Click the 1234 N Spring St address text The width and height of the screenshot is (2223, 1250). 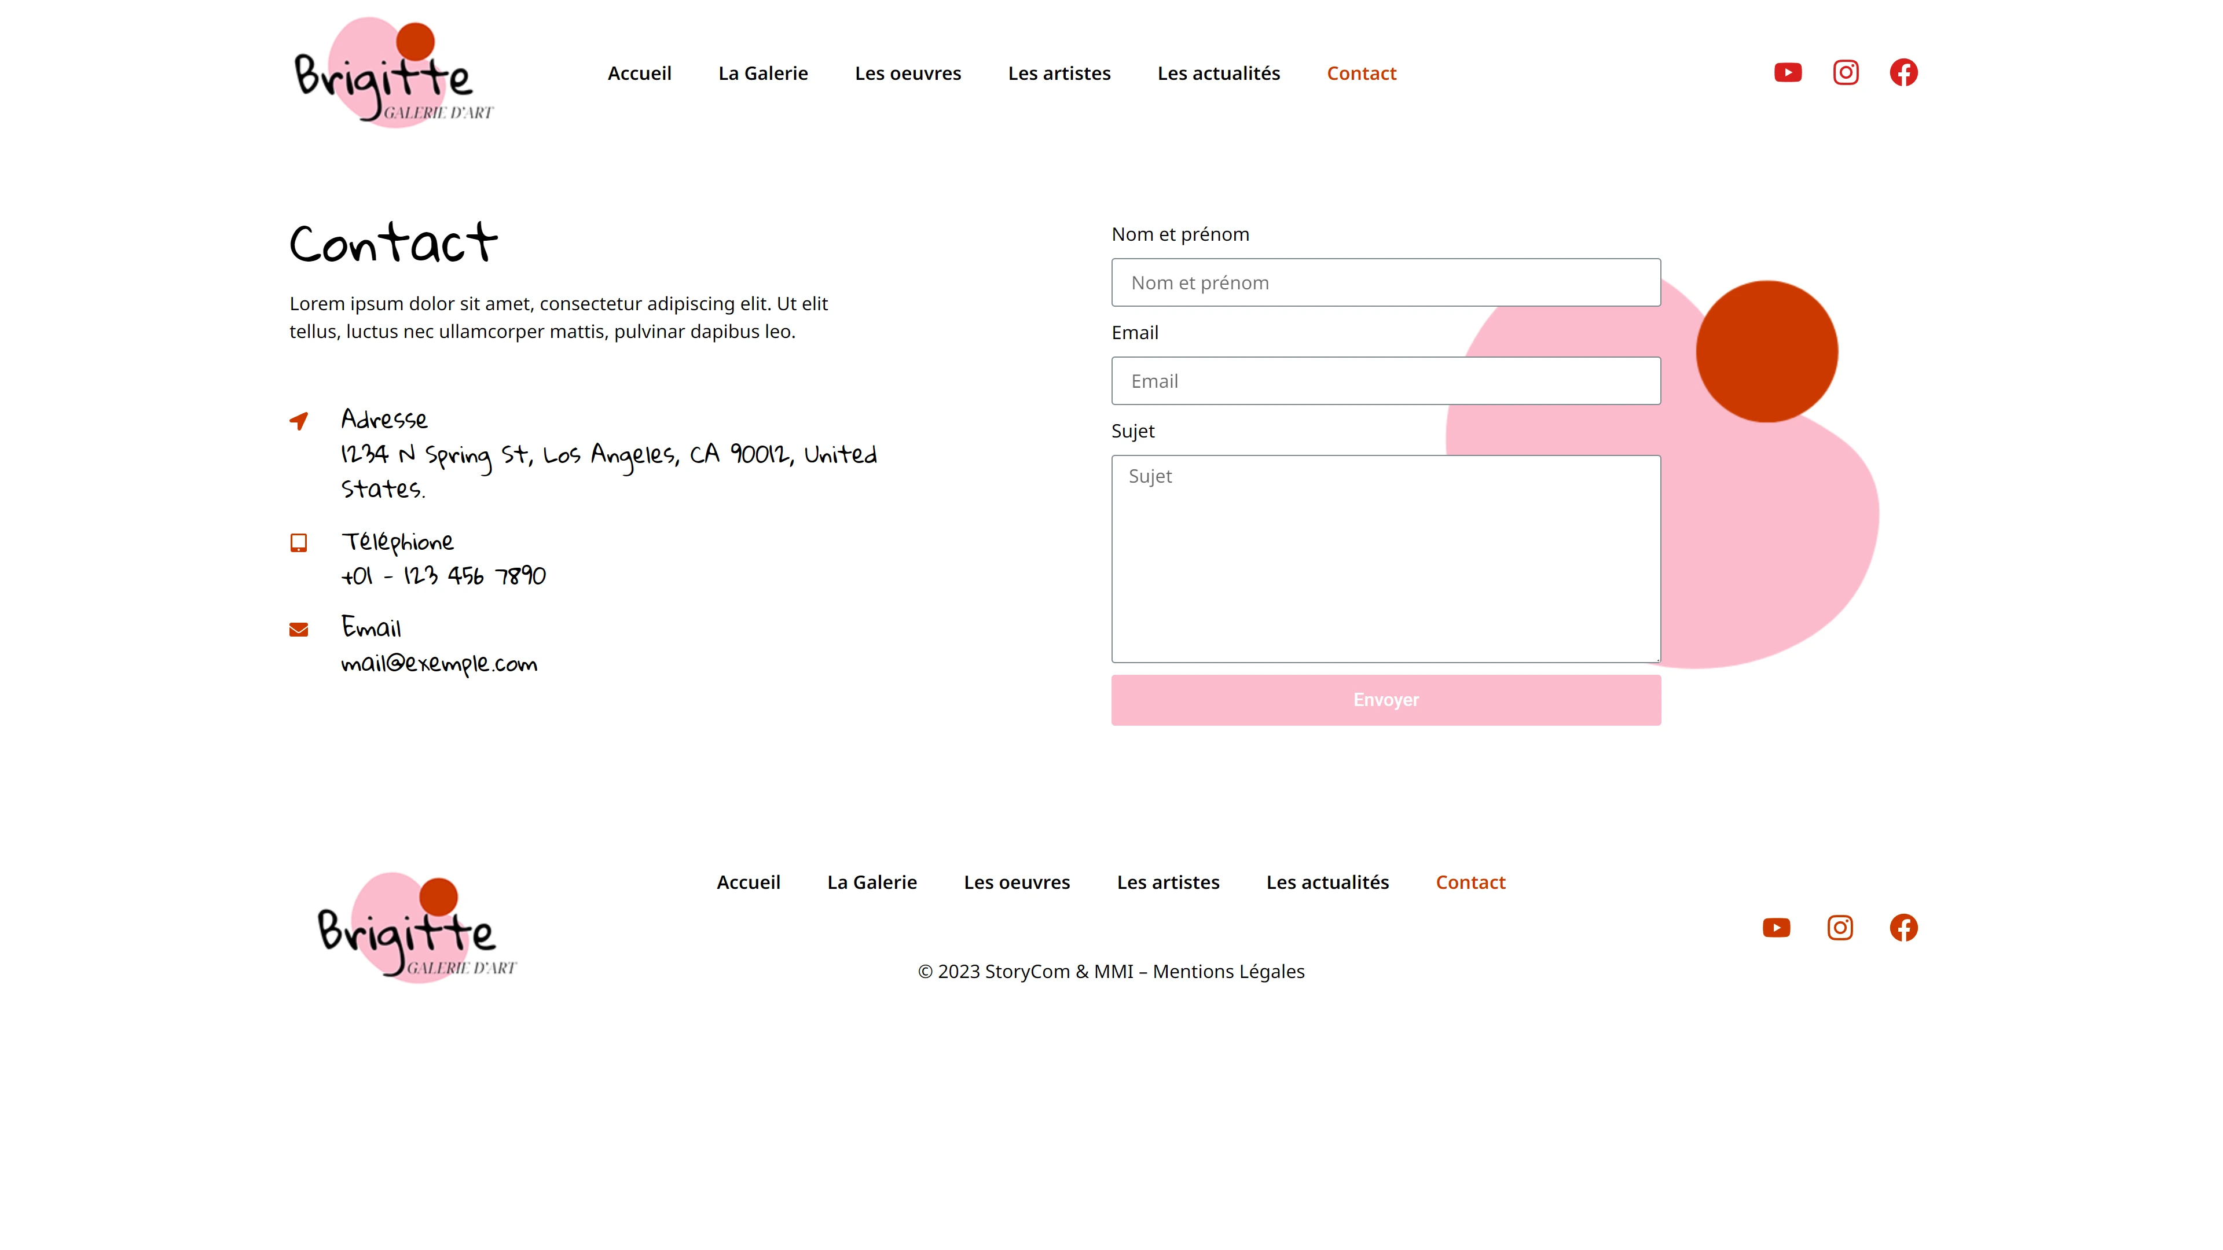(608, 471)
